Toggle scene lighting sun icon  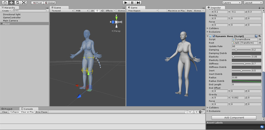click(97, 11)
